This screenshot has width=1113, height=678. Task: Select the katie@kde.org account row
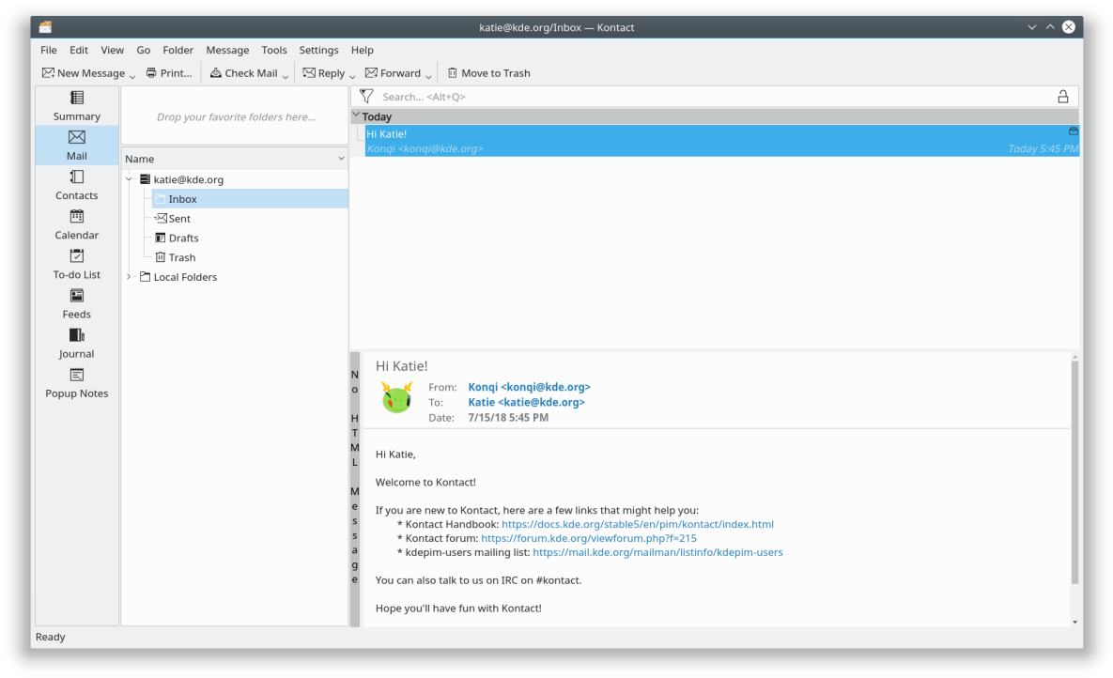pyautogui.click(x=242, y=179)
